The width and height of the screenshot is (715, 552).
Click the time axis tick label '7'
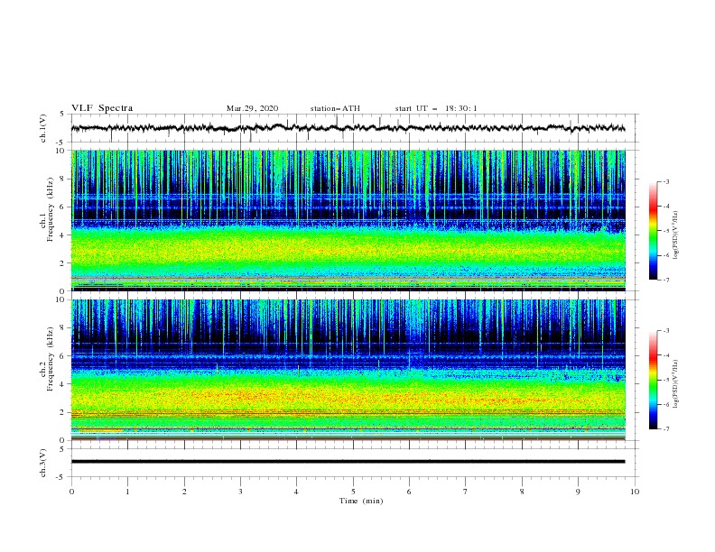(x=466, y=492)
